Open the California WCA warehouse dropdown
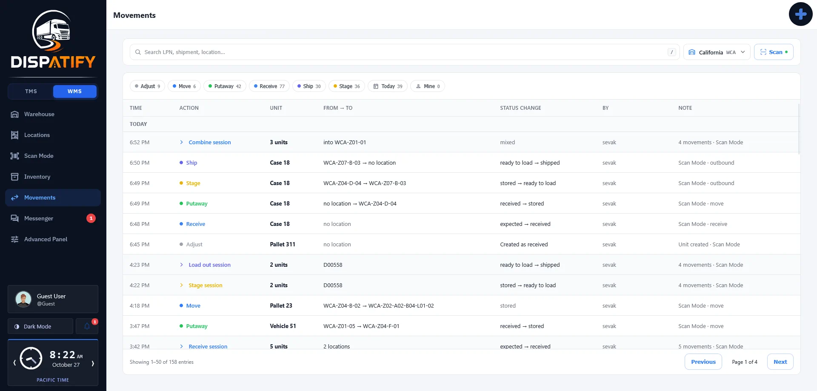This screenshot has width=817, height=391. point(717,52)
